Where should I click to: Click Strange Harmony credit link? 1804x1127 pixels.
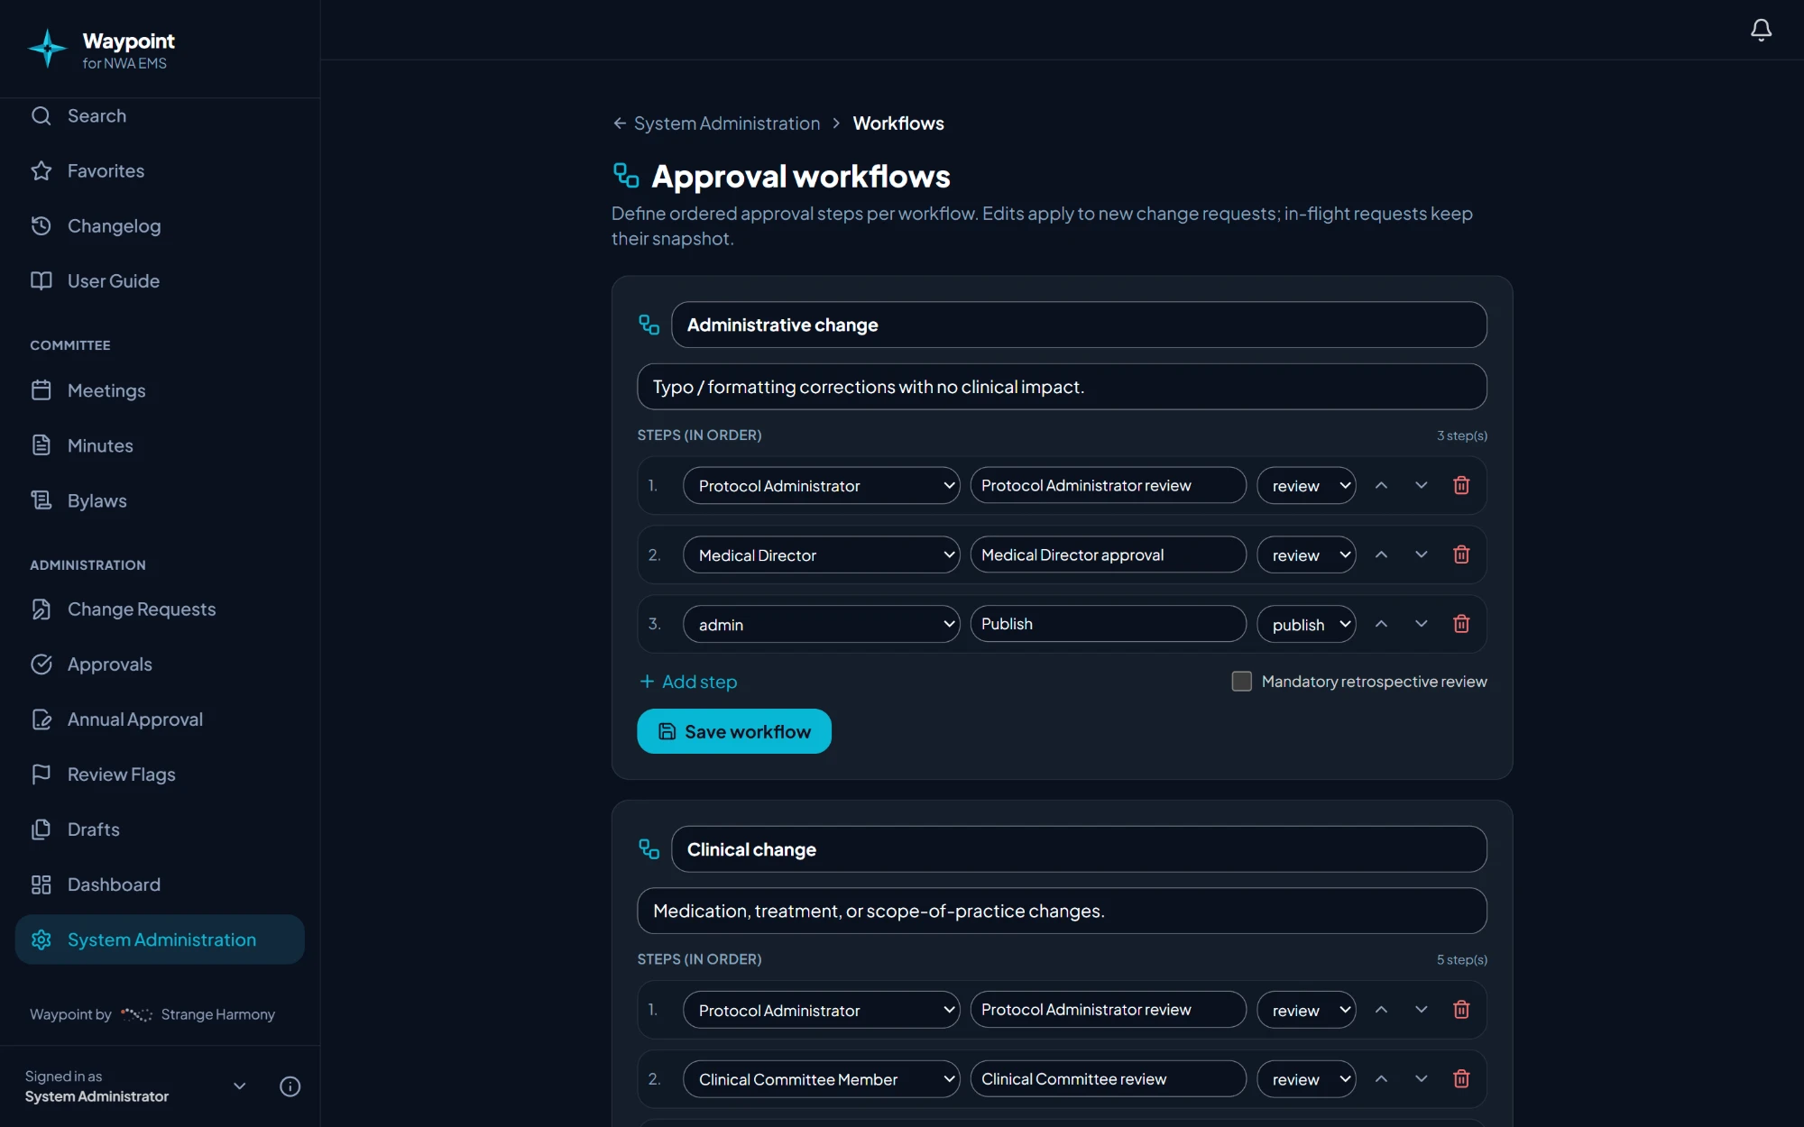click(217, 1014)
